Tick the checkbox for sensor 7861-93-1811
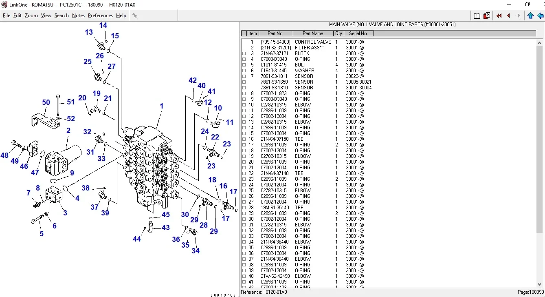Viewport: 545px width, 297px height. pyautogui.click(x=244, y=76)
